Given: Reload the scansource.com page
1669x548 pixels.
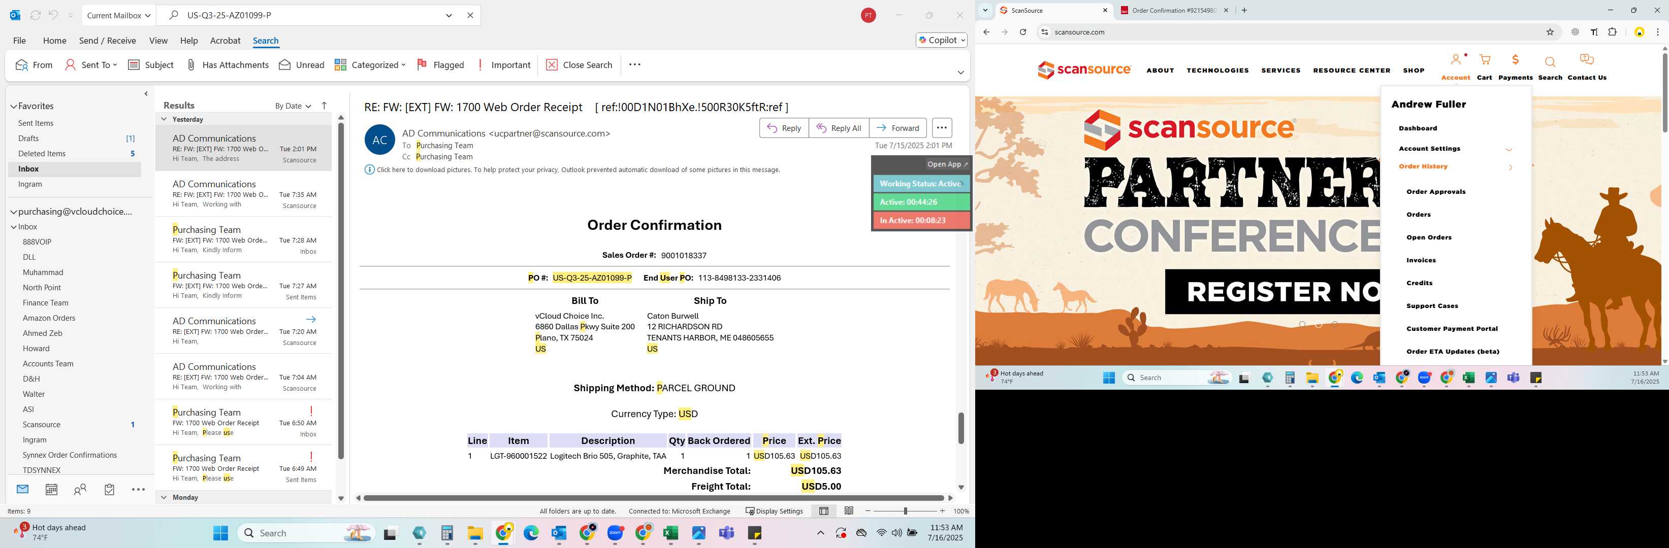Looking at the screenshot, I should point(1022,31).
